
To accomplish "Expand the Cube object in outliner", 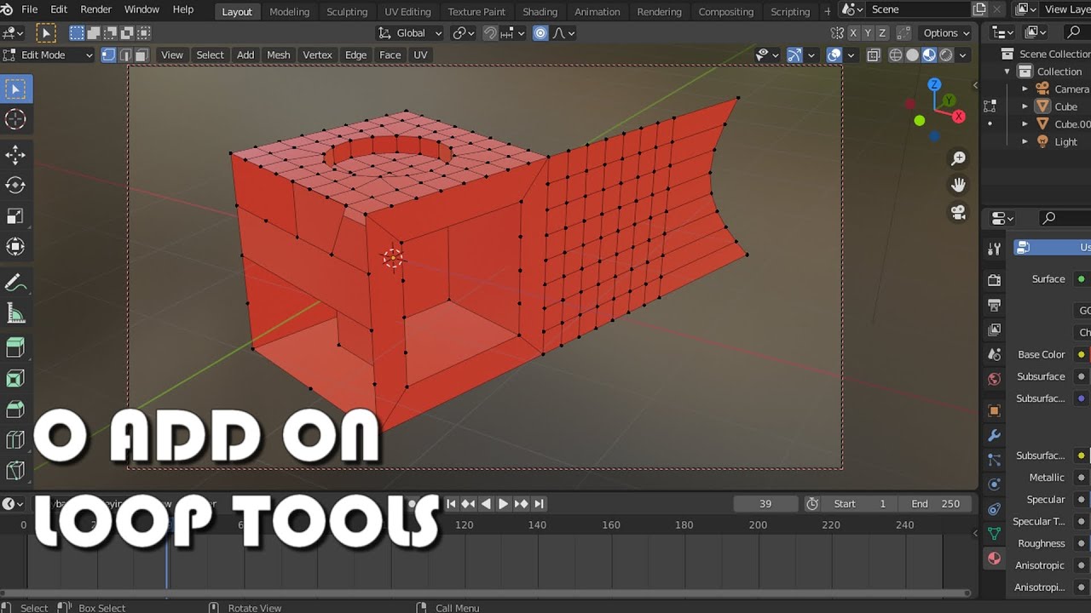I will (x=1025, y=106).
